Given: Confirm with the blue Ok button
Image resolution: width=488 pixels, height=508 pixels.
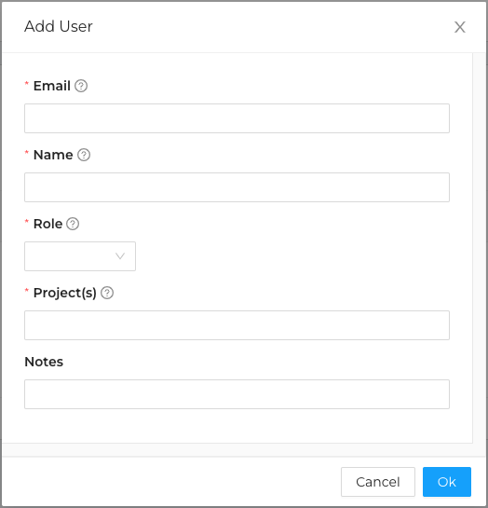Looking at the screenshot, I should click(x=447, y=482).
